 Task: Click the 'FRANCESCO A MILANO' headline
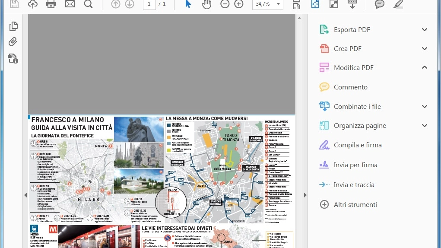coord(67,120)
